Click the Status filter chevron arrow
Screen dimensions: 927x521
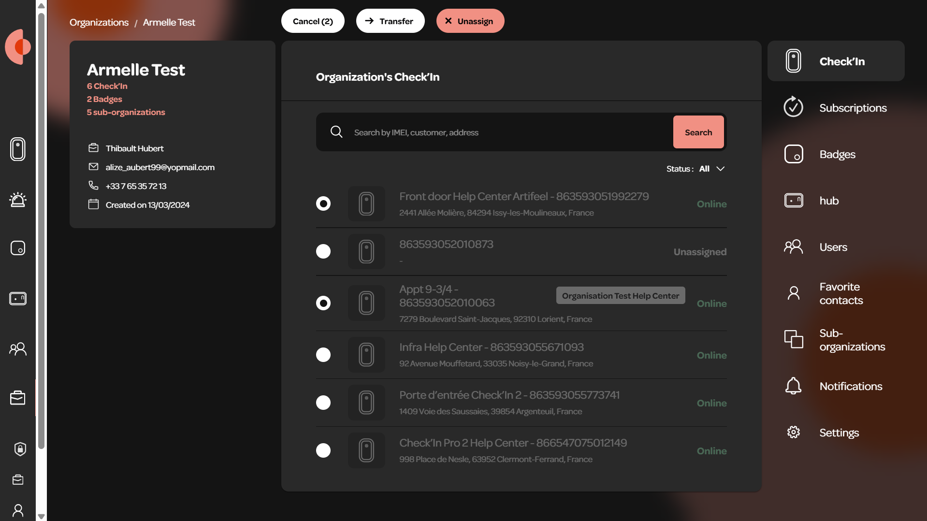click(x=721, y=169)
